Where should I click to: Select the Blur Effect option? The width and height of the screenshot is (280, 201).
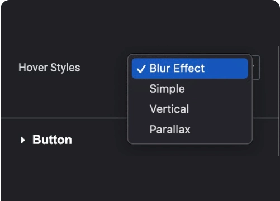[x=190, y=68]
